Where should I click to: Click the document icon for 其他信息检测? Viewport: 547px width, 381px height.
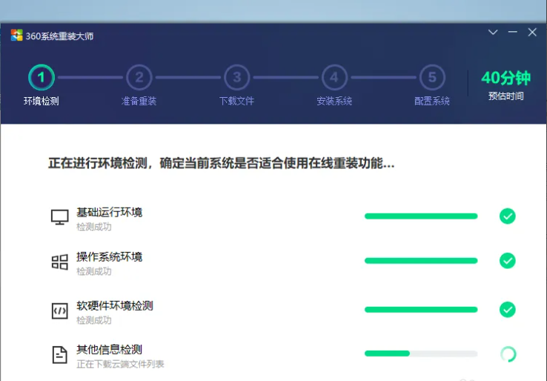[x=59, y=355]
